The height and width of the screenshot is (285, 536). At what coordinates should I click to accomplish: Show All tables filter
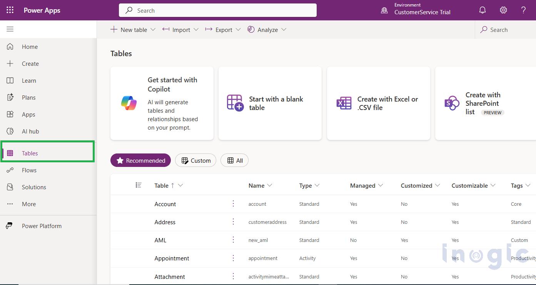pos(234,160)
